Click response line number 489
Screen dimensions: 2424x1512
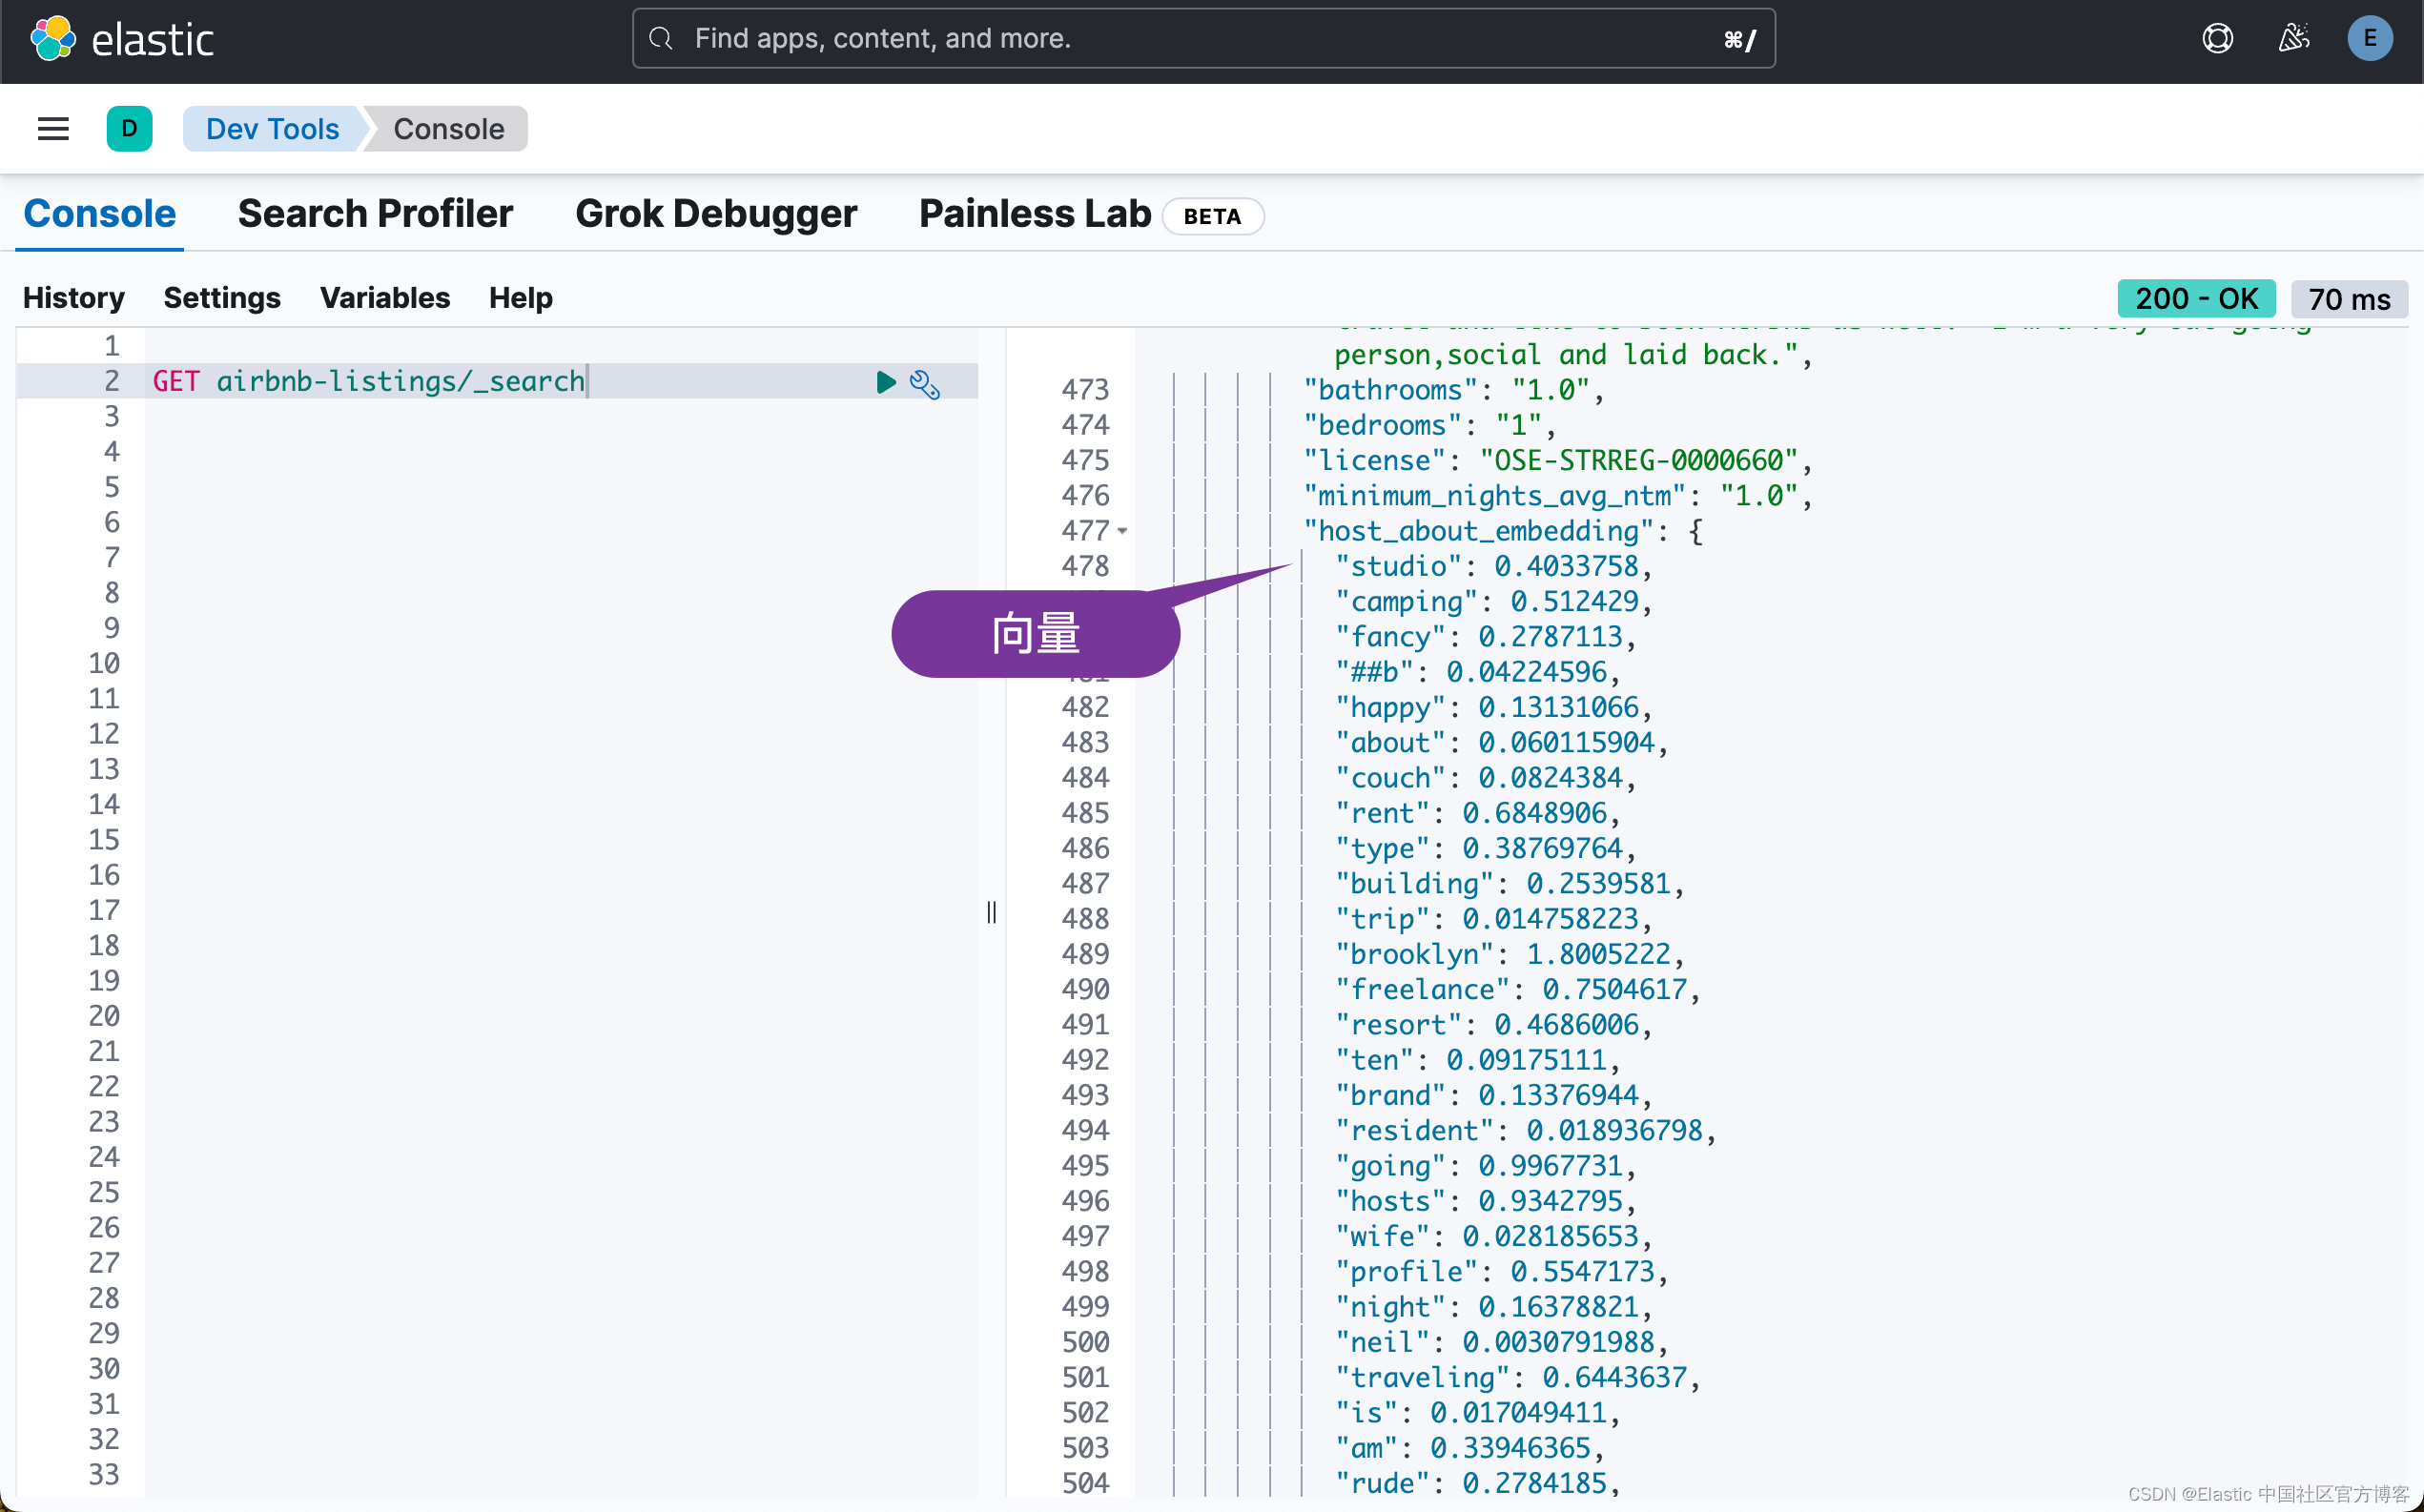tap(1085, 954)
